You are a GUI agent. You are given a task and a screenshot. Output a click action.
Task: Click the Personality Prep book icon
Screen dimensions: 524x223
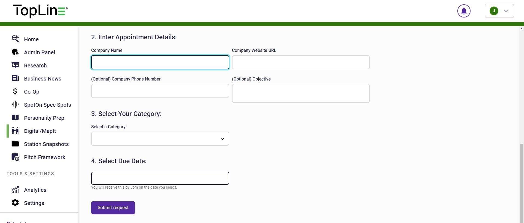[15, 118]
